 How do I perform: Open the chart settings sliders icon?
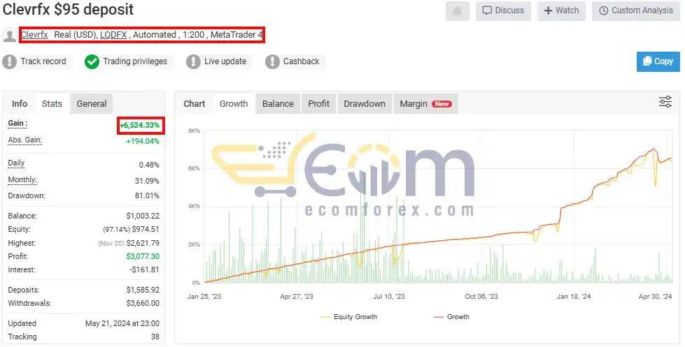pyautogui.click(x=665, y=102)
